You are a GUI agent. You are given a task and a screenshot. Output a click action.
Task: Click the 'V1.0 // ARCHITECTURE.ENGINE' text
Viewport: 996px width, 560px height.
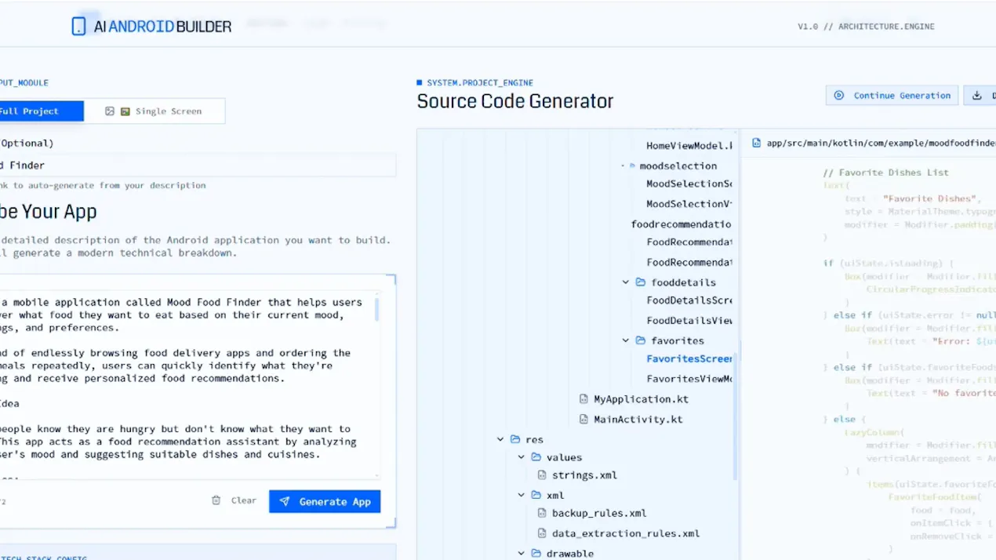point(866,27)
